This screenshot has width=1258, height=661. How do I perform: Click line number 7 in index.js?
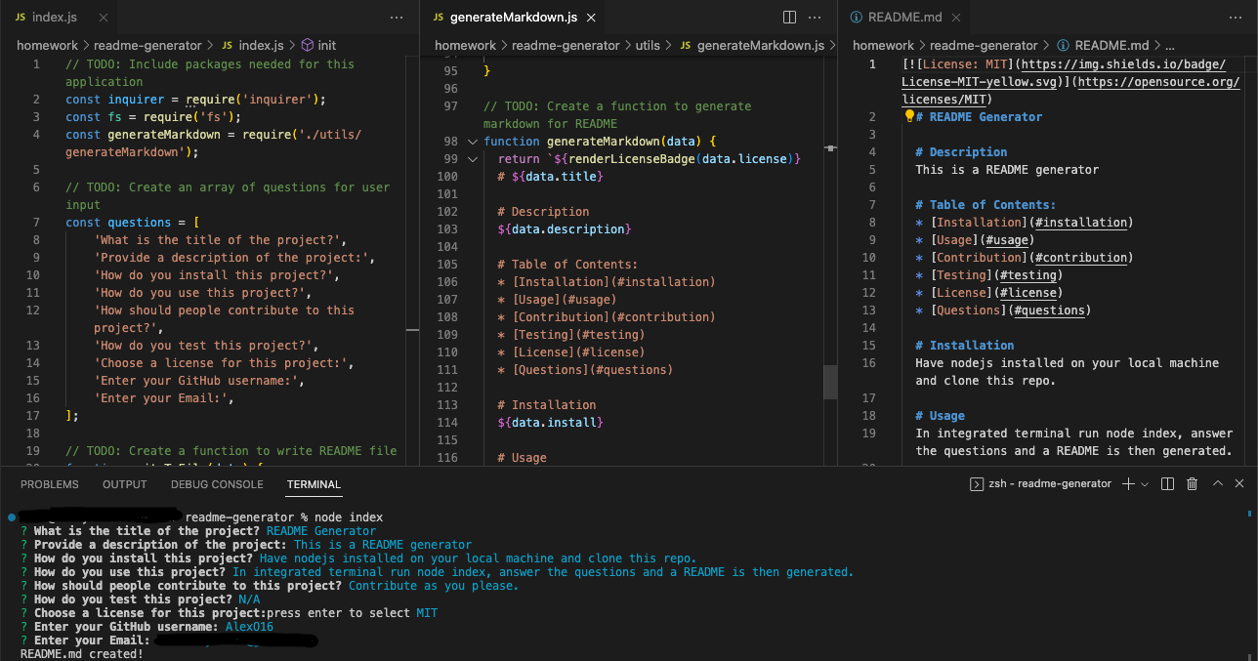click(x=35, y=222)
